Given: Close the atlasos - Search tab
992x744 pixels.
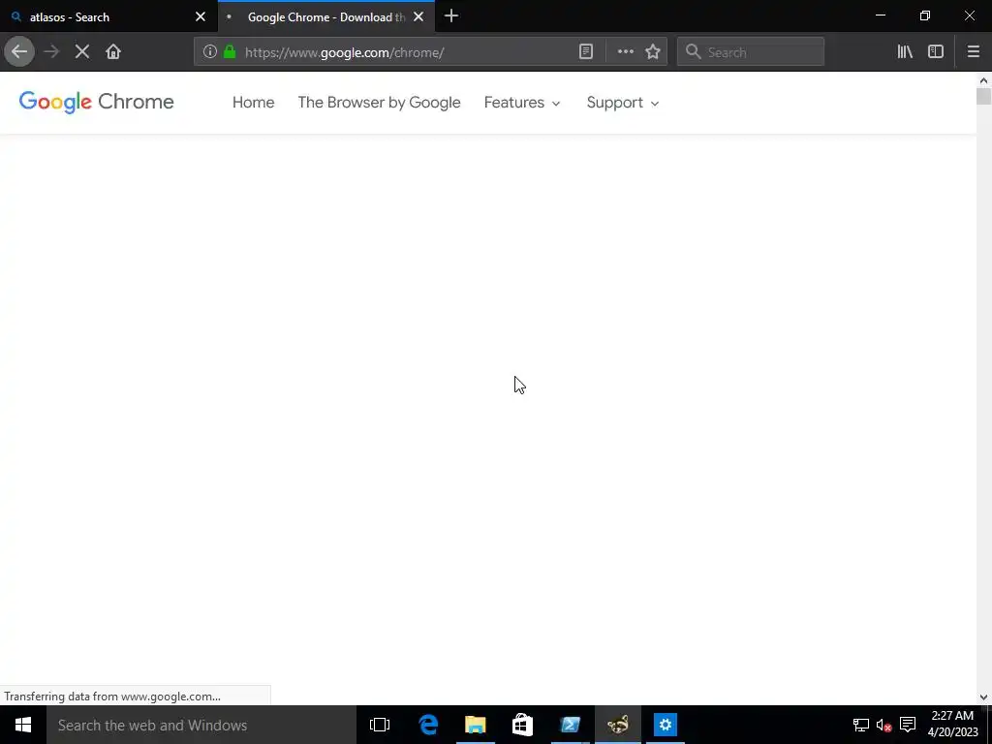Looking at the screenshot, I should tap(201, 17).
